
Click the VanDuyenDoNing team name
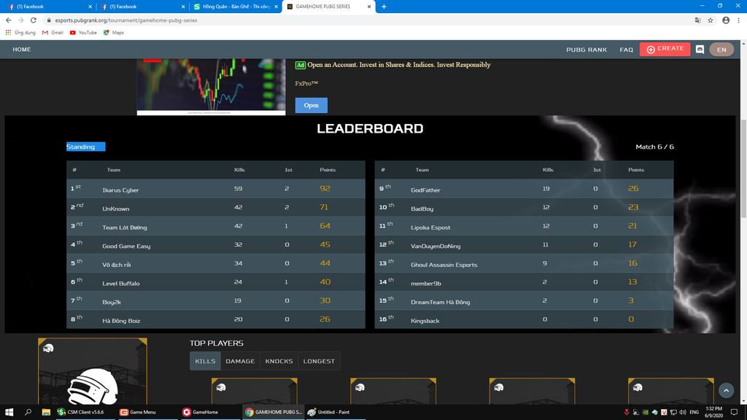tap(436, 246)
